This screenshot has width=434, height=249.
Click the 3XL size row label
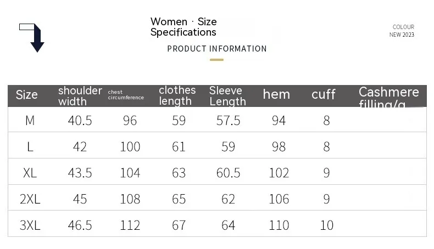pos(30,225)
